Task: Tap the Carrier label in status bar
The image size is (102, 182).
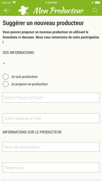Action: (x=6, y=3)
